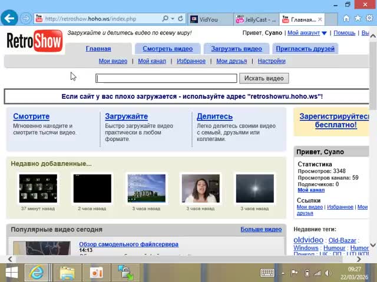Open the Internet Explorer home icon
This screenshot has width=377, height=282.
(x=345, y=18)
